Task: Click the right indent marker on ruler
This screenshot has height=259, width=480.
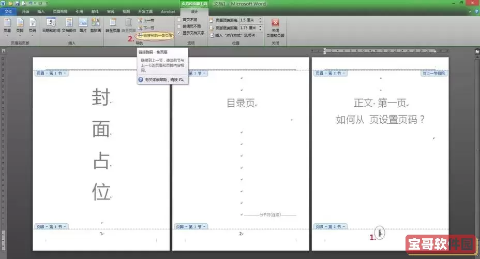Action: (434, 51)
